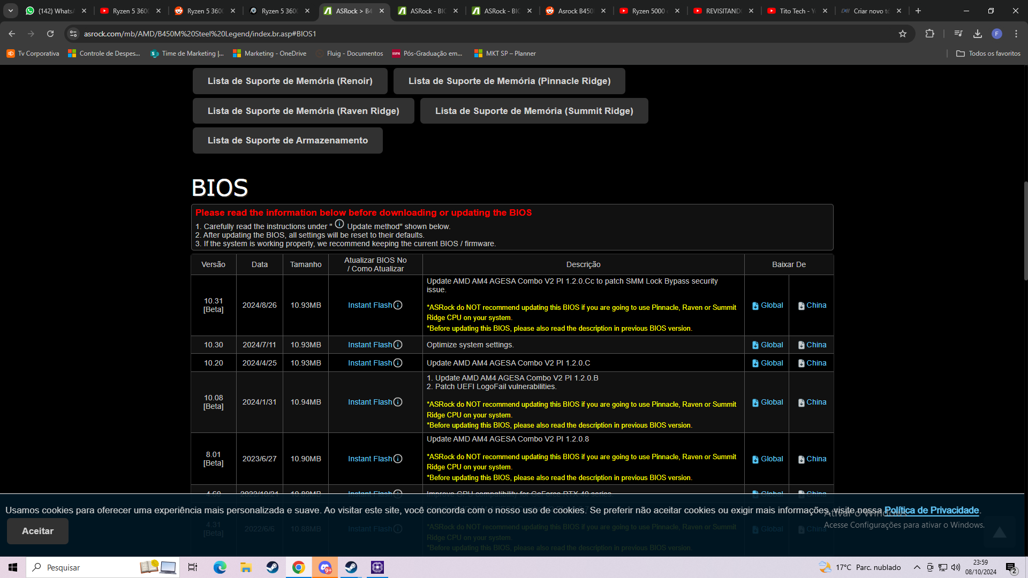This screenshot has height=578, width=1028.
Task: Reload the ASRock page
Action: (50, 34)
